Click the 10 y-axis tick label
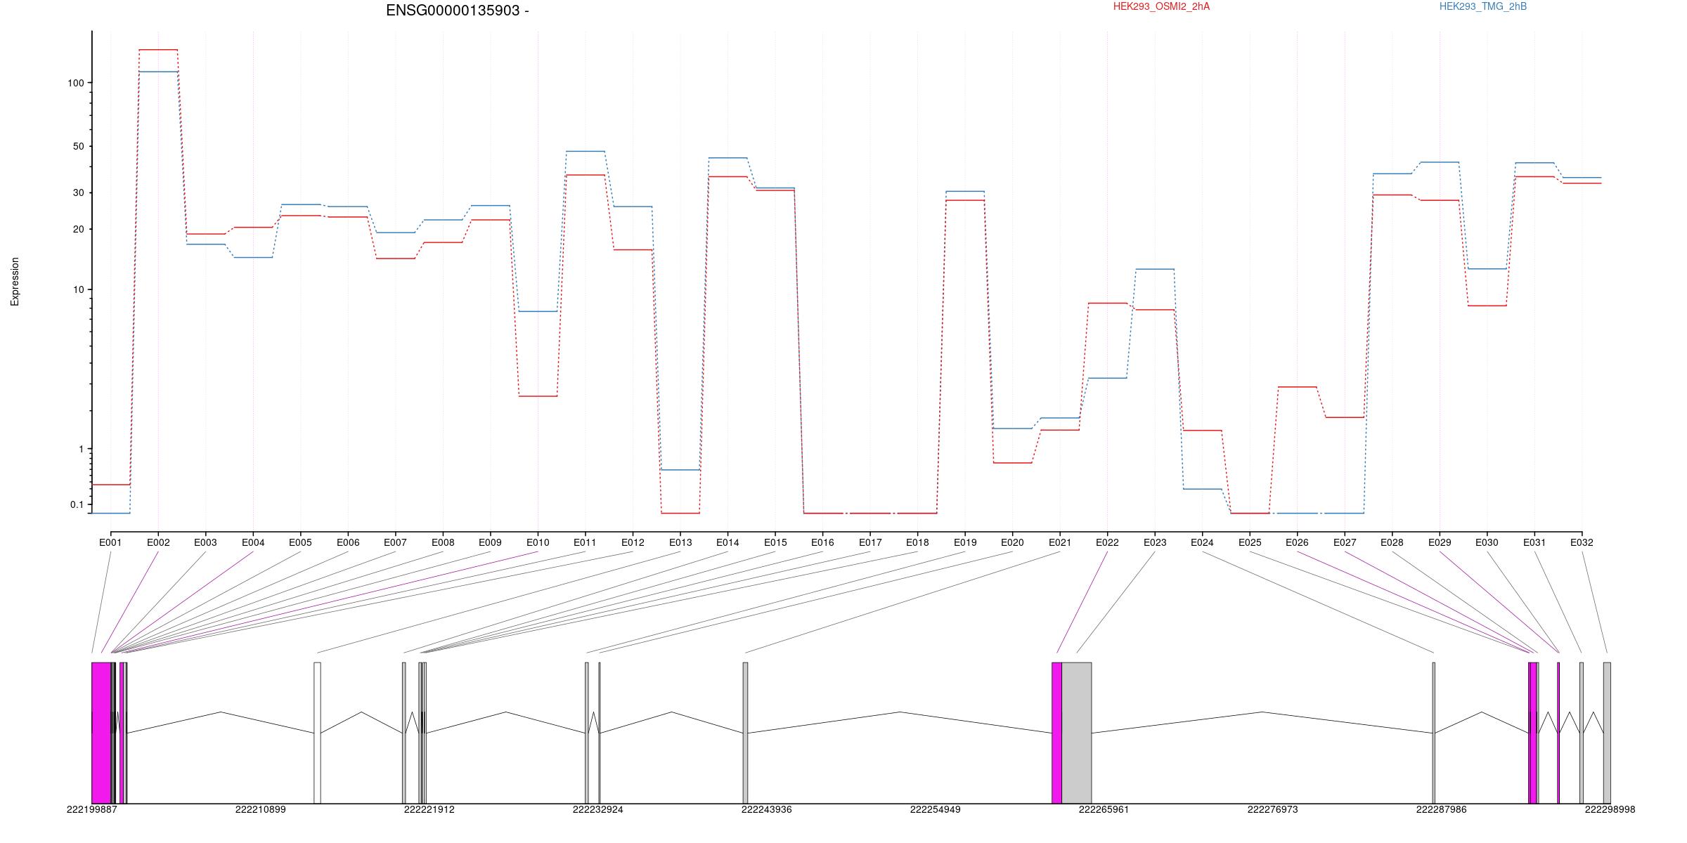This screenshot has height=843, width=1687. (x=78, y=289)
